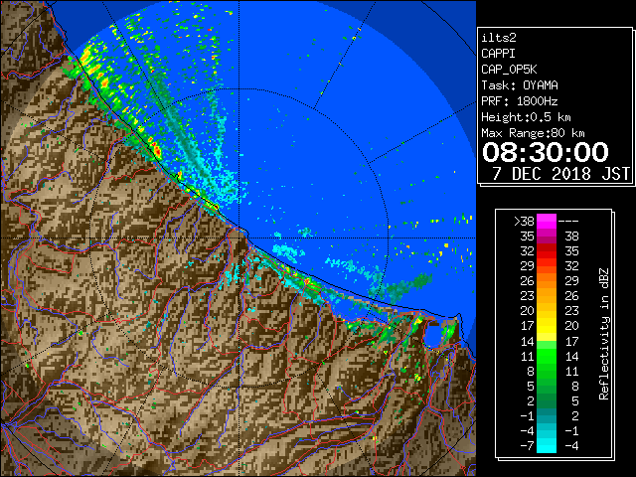Click the PRF: 1800Hz line

click(520, 101)
